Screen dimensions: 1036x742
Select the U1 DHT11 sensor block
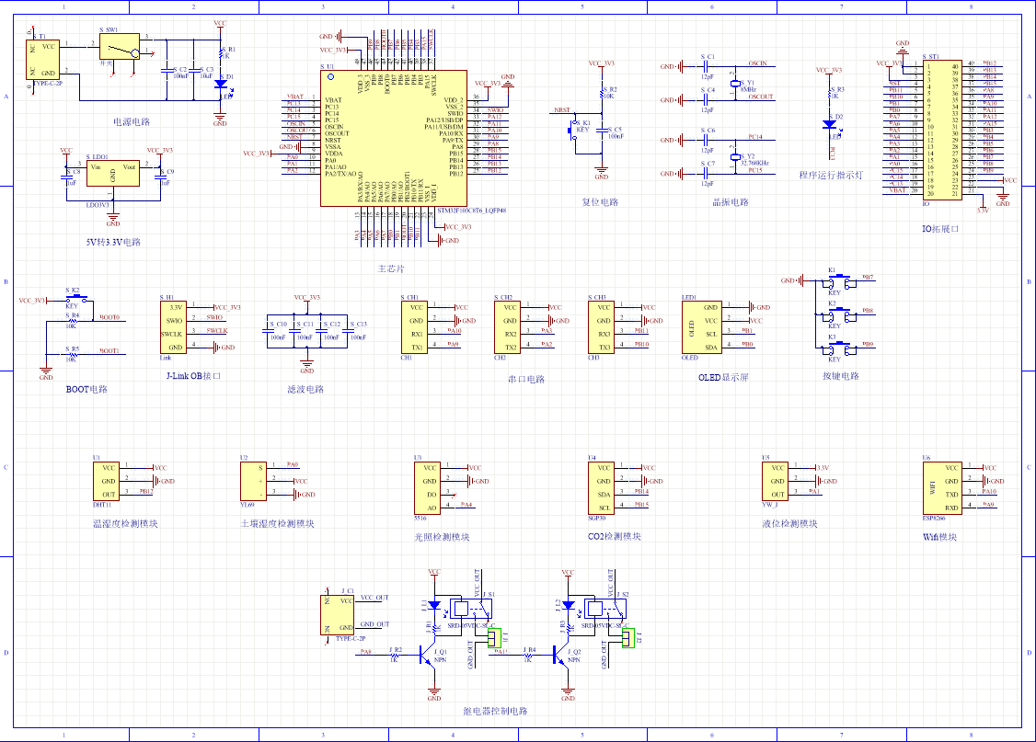point(107,481)
